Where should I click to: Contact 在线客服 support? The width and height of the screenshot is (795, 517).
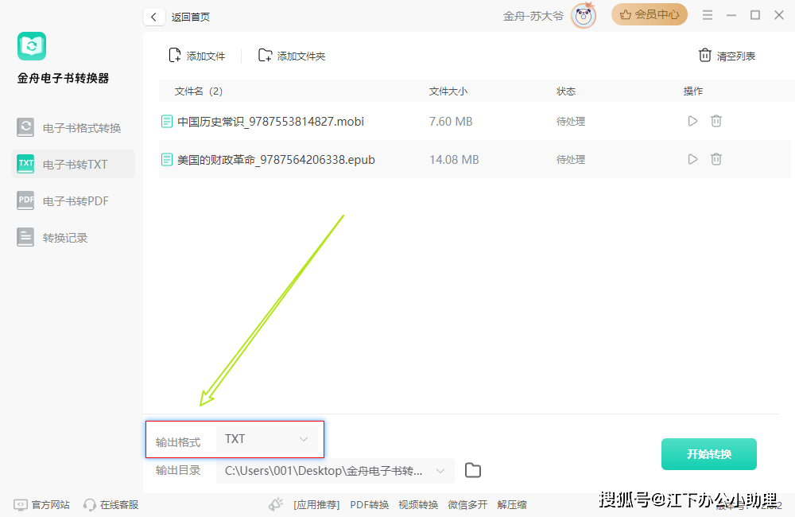[x=111, y=505]
